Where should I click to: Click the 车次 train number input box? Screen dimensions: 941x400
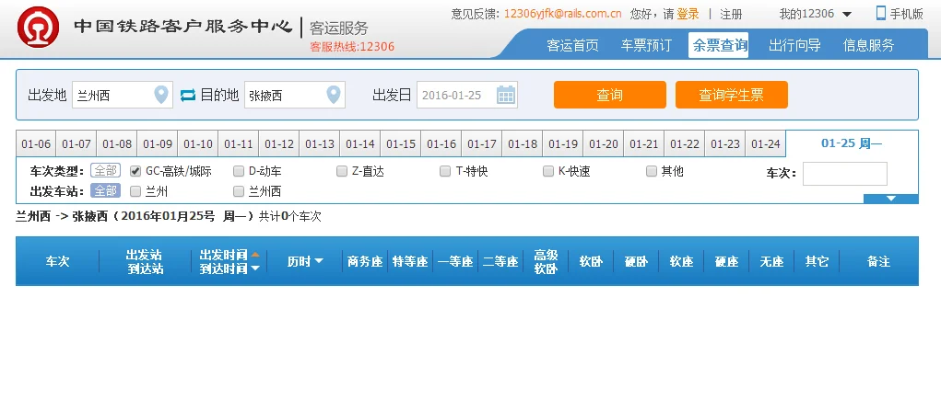[845, 174]
